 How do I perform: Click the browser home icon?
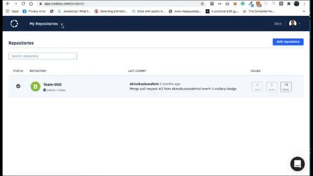(31, 3)
